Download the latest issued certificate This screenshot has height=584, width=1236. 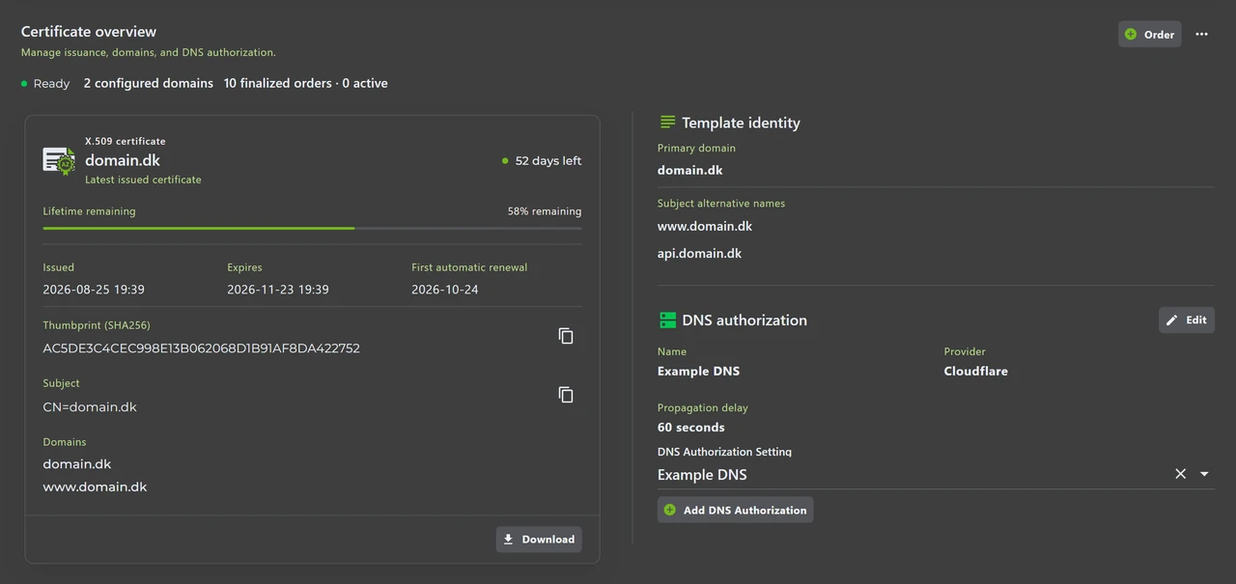pos(539,540)
